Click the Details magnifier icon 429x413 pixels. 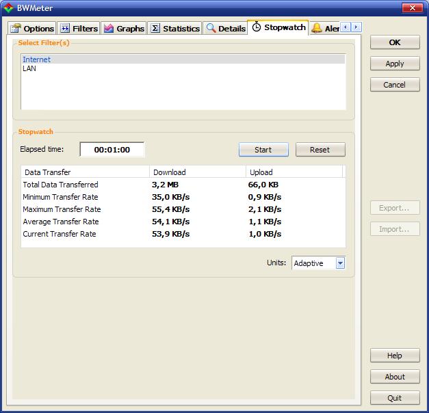point(211,28)
